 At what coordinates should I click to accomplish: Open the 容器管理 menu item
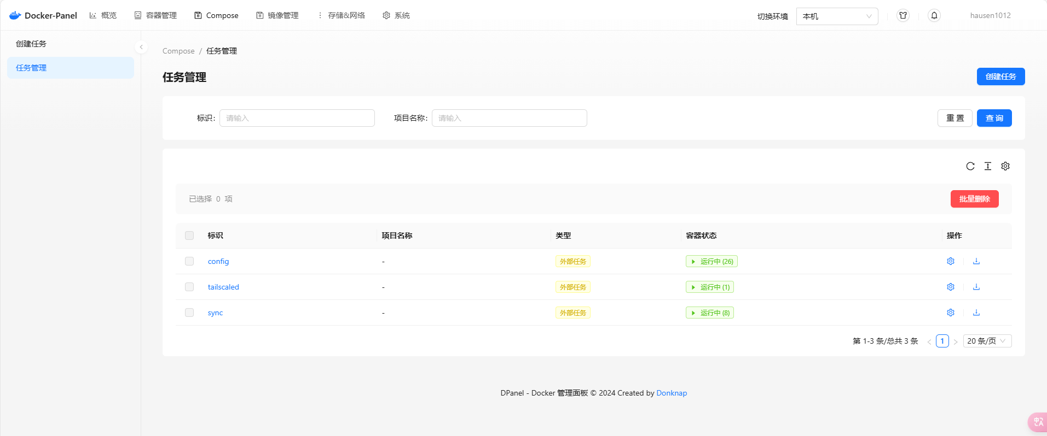155,15
